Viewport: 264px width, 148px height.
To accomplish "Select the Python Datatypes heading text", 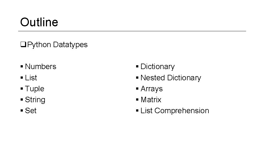I will click(x=57, y=45).
